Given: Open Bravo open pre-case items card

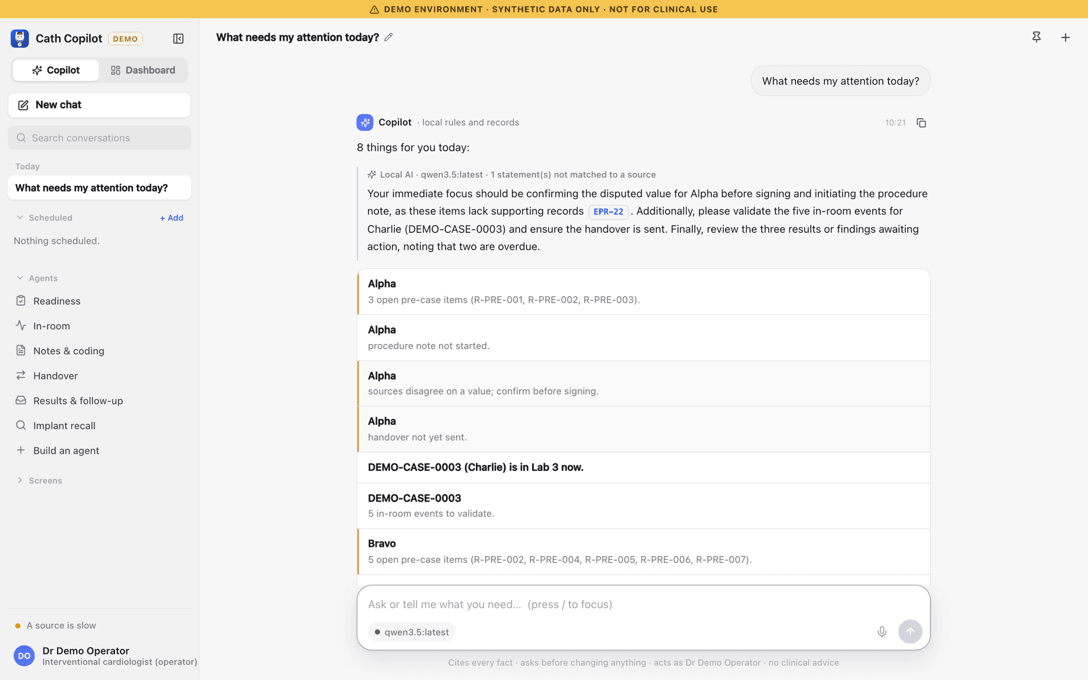Looking at the screenshot, I should 644,551.
